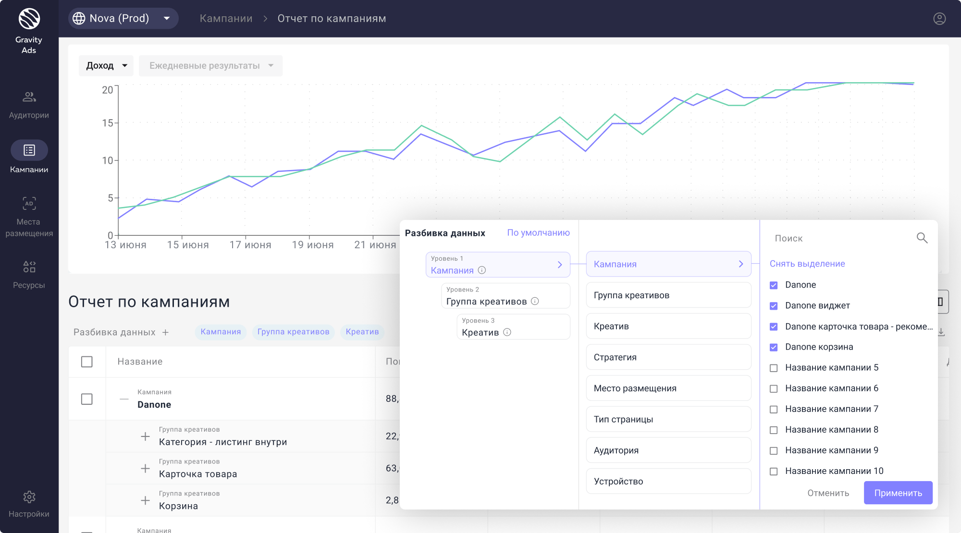
Task: Click plus icon next to Разбивка данных
Action: click(165, 332)
